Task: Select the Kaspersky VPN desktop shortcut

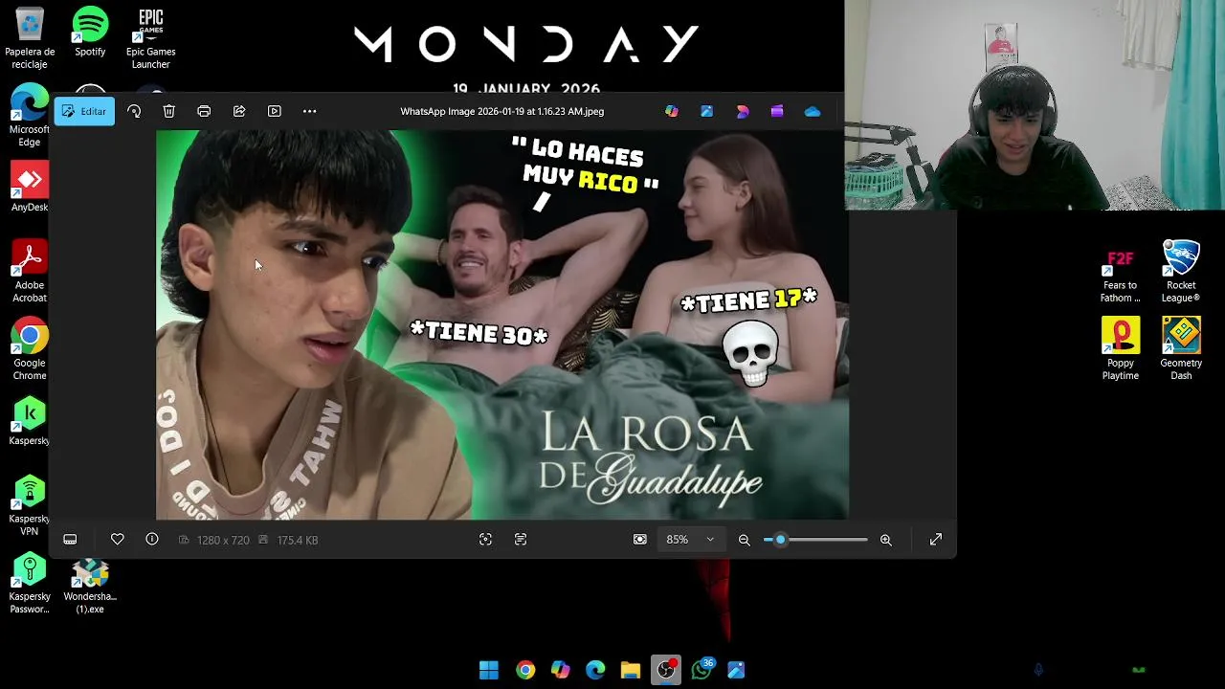Action: [30, 504]
